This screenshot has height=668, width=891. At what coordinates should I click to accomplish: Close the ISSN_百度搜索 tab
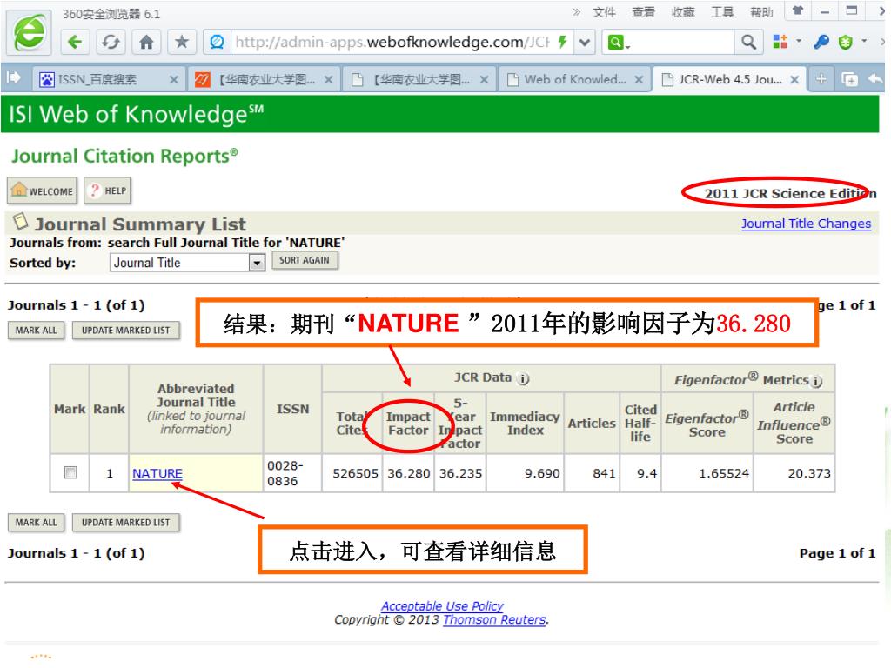coord(174,80)
